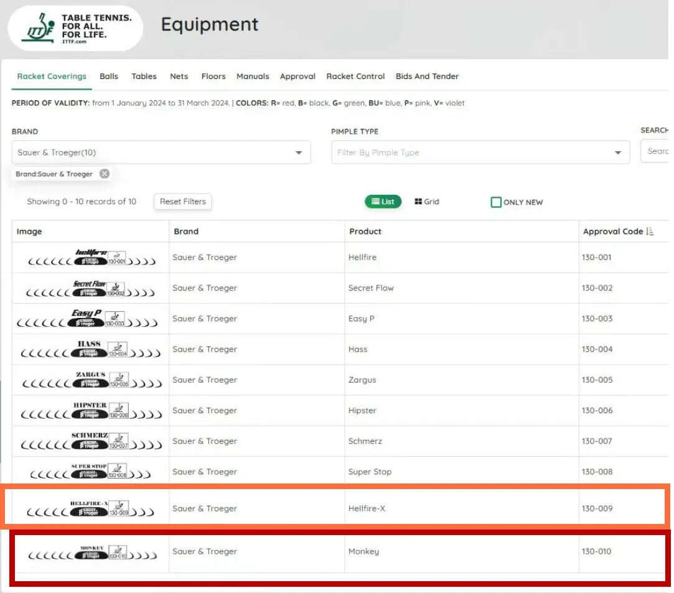Click the Hellfire rubber logo image
This screenshot has height=593, width=674.
point(91,258)
